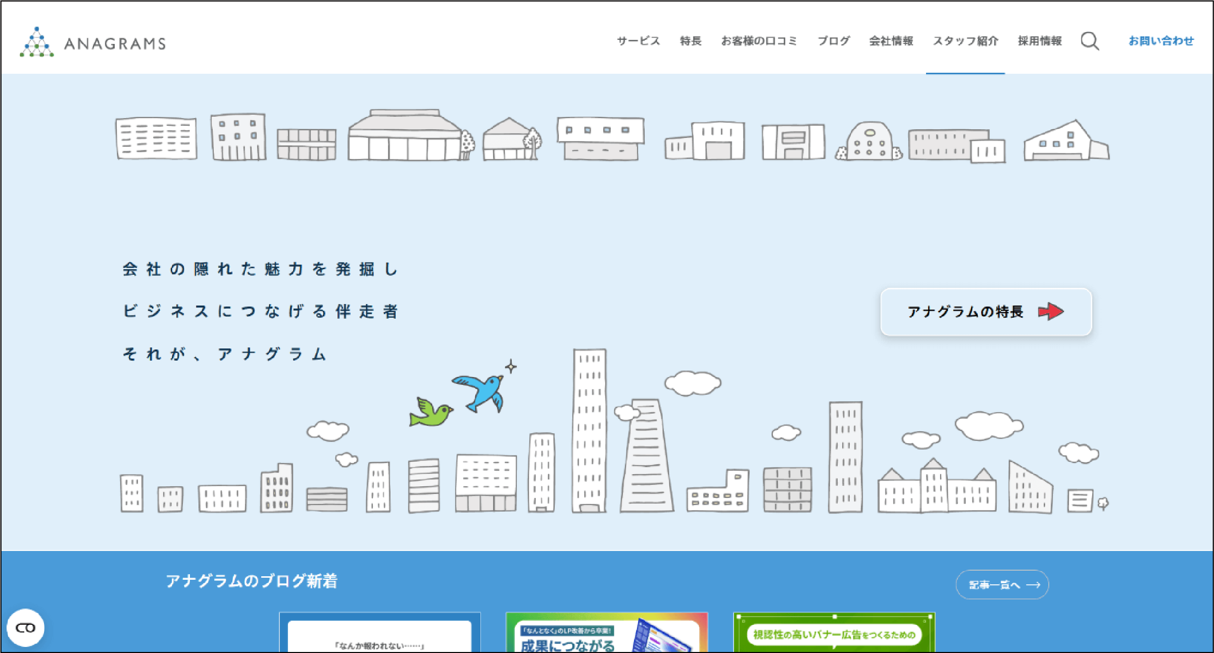Viewport: 1214px width, 653px height.
Task: Open the 会社情報 menu
Action: click(891, 41)
